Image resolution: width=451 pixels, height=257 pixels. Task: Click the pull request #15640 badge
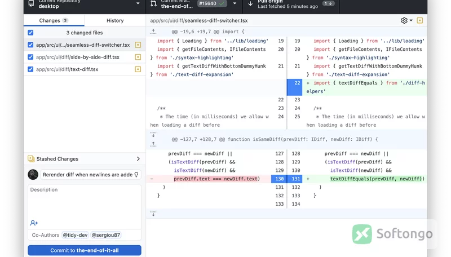pos(212,3)
